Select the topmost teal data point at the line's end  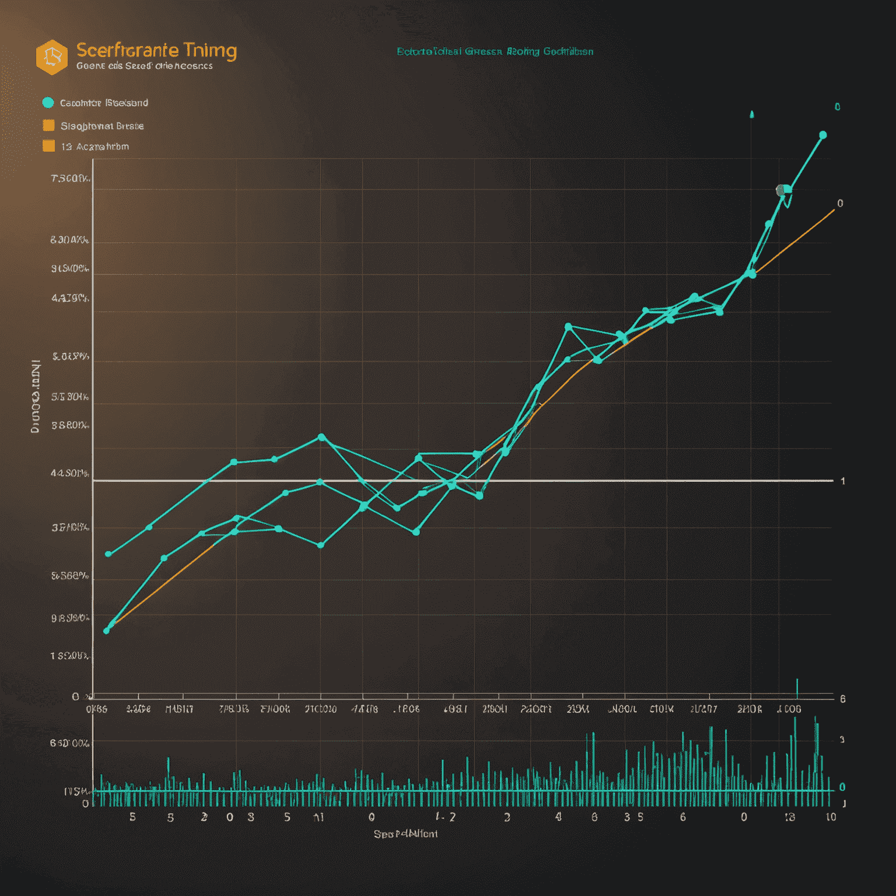[823, 135]
